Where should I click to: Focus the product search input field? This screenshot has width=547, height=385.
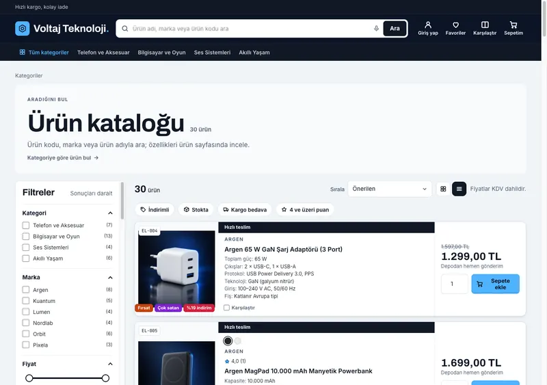tap(251, 29)
